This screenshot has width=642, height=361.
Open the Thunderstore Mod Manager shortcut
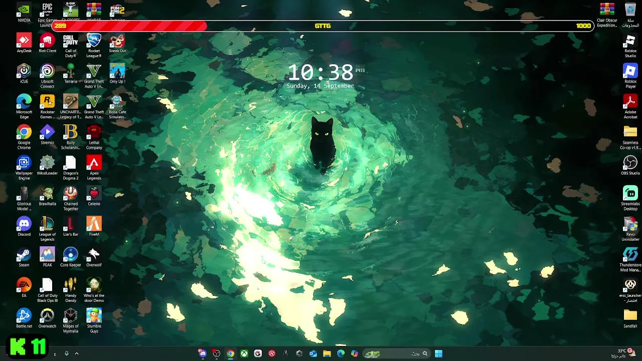pos(630,260)
